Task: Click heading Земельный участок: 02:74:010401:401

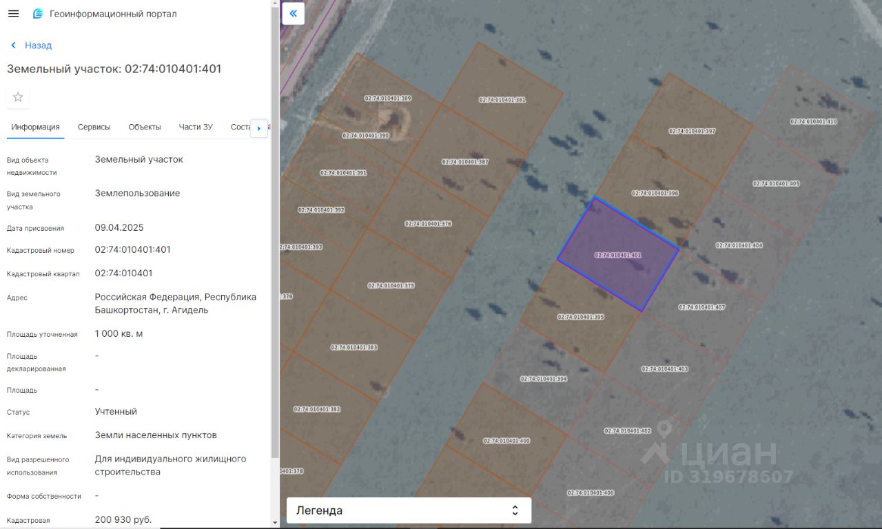Action: 114,69
